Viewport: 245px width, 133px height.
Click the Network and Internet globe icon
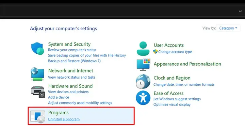(x=37, y=74)
